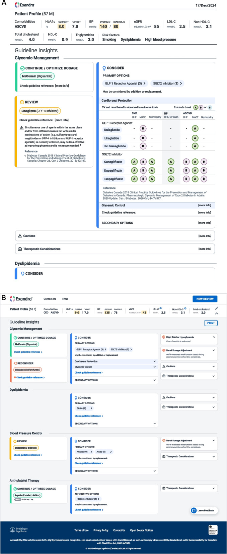Click the Evidence Level A legend circle

click(195, 107)
